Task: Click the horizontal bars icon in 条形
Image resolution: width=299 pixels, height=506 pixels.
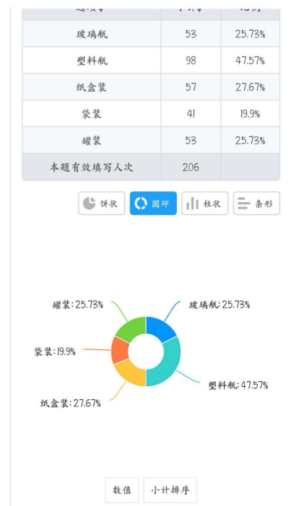Action: [244, 204]
